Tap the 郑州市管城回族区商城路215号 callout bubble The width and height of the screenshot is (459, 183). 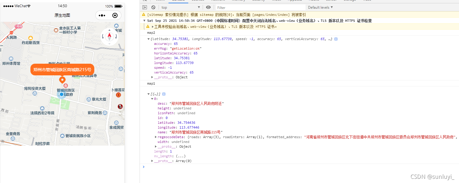tap(62, 69)
